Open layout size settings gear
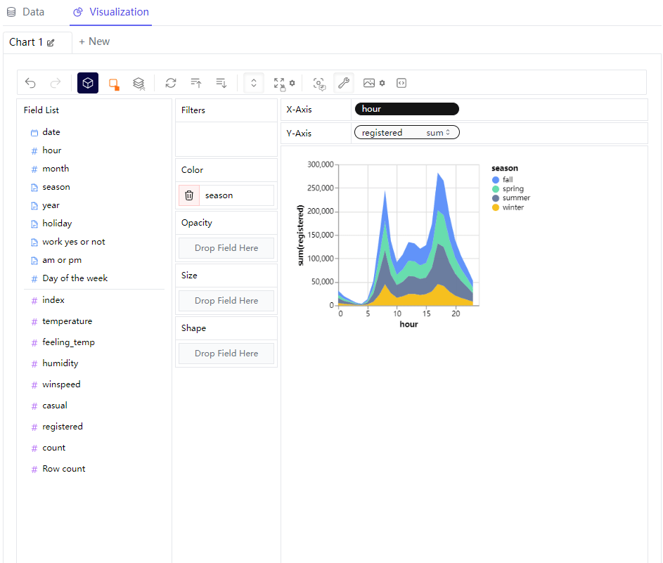 [292, 83]
